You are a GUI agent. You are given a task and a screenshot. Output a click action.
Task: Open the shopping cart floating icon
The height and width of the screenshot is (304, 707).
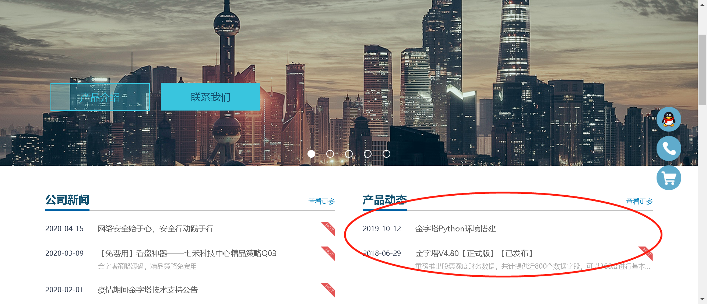(669, 178)
